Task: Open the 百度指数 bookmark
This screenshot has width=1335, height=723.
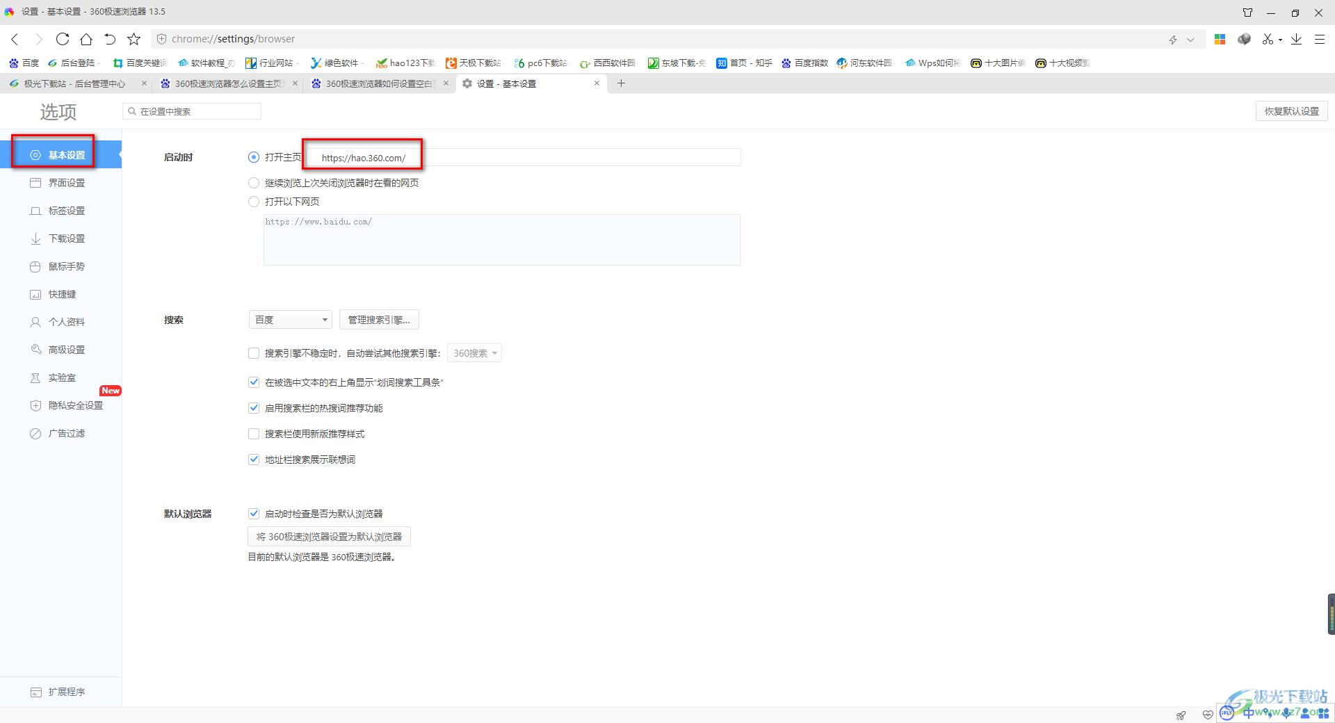Action: click(x=804, y=63)
